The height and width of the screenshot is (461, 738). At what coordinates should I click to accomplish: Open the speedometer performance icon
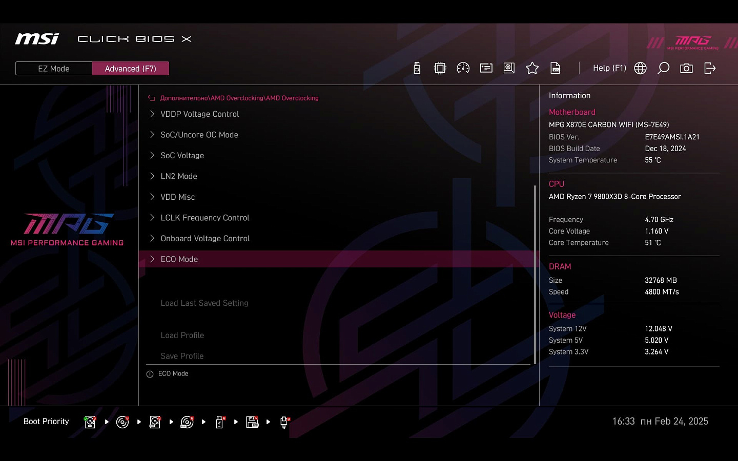pos(463,68)
